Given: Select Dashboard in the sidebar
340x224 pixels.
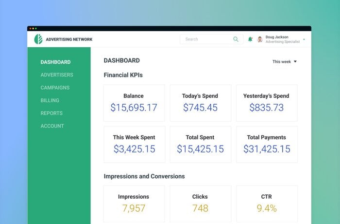Looking at the screenshot, I should coord(55,62).
